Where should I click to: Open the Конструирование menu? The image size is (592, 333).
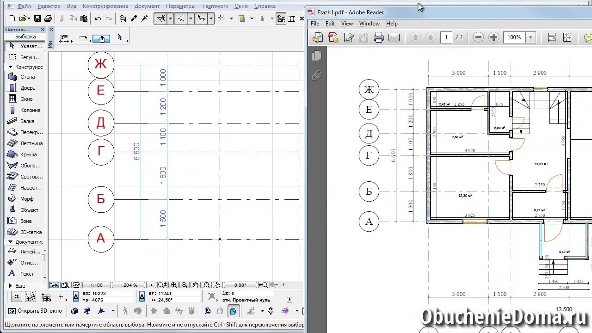coord(105,6)
